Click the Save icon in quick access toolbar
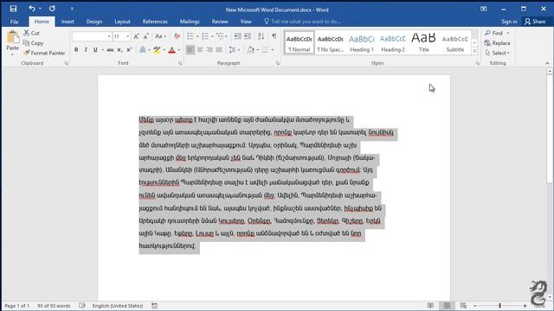This screenshot has width=554, height=311. coord(14,9)
